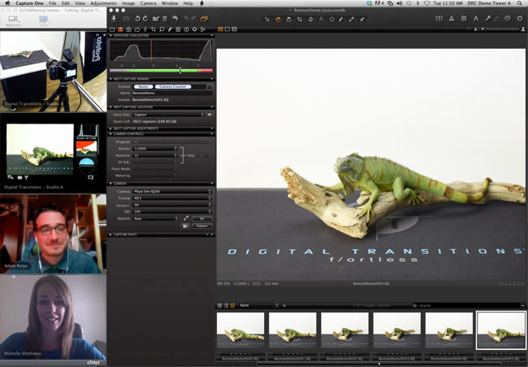The width and height of the screenshot is (528, 367).
Task: Open the browser sort 'Name' dropdown
Action: click(x=258, y=305)
